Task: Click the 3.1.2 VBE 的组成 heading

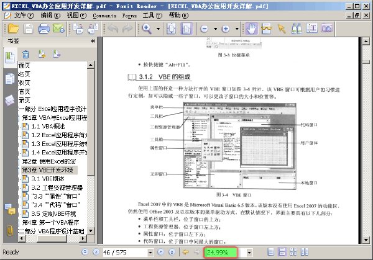Action: (165, 77)
